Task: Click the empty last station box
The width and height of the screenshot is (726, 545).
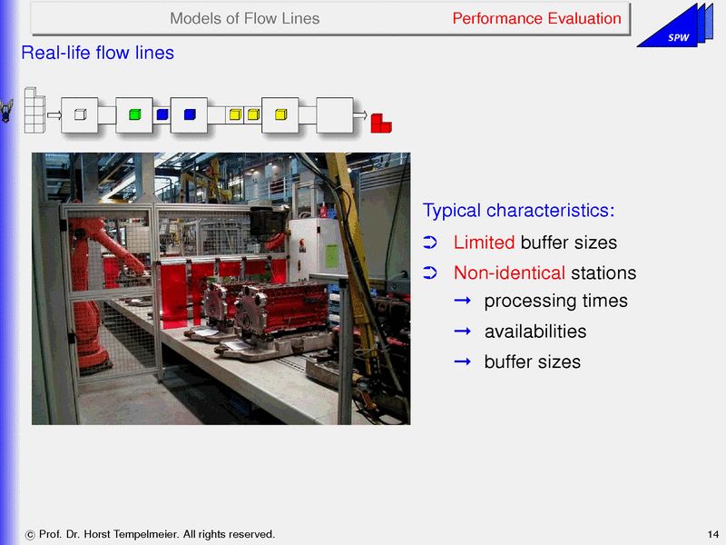Action: tap(334, 114)
